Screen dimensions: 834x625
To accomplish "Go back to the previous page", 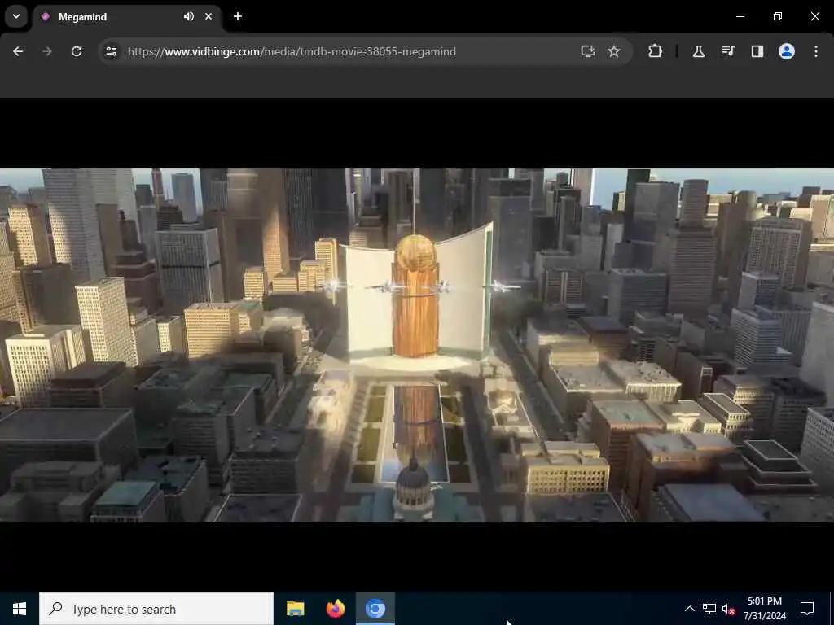I will [x=18, y=51].
